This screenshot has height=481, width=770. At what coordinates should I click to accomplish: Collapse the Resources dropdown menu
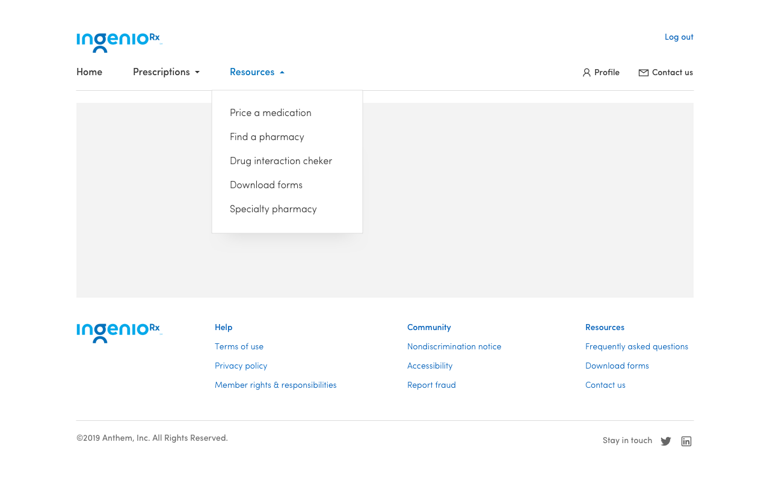[257, 72]
